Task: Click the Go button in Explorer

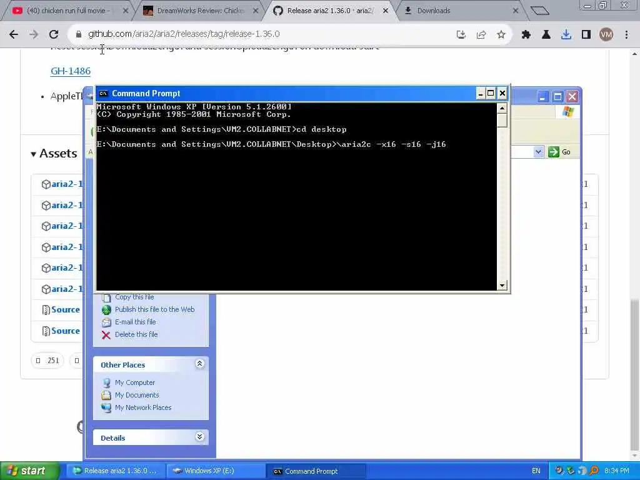Action: [559, 152]
